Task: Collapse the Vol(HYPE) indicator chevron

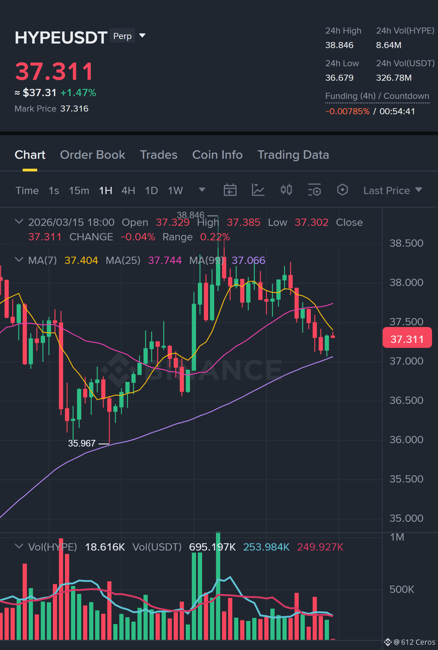Action: (x=19, y=546)
